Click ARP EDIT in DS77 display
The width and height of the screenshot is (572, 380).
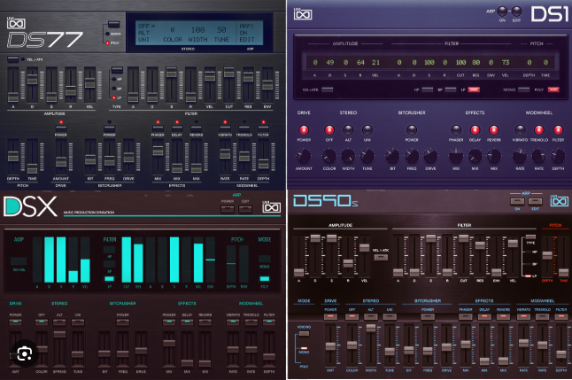(x=247, y=40)
